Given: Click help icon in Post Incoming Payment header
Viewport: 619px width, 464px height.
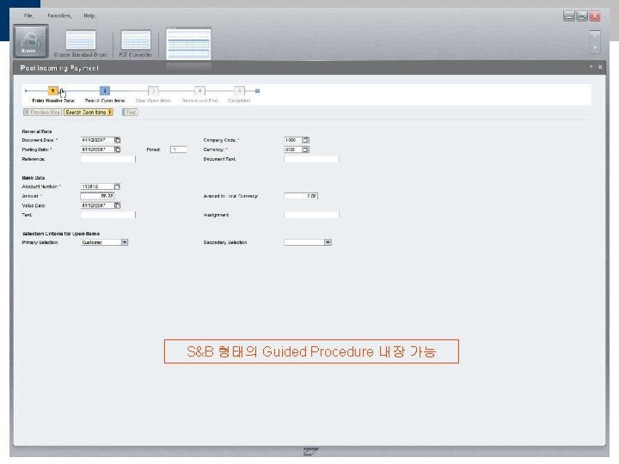Looking at the screenshot, I should [x=591, y=67].
